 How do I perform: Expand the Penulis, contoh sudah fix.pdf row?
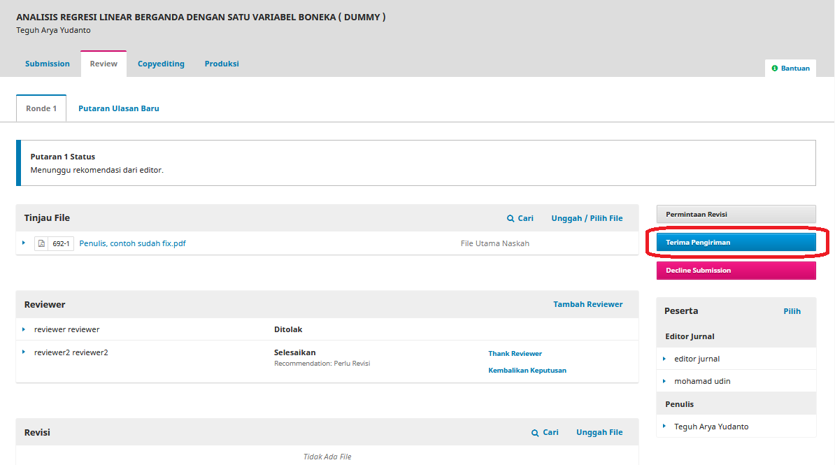click(x=24, y=243)
